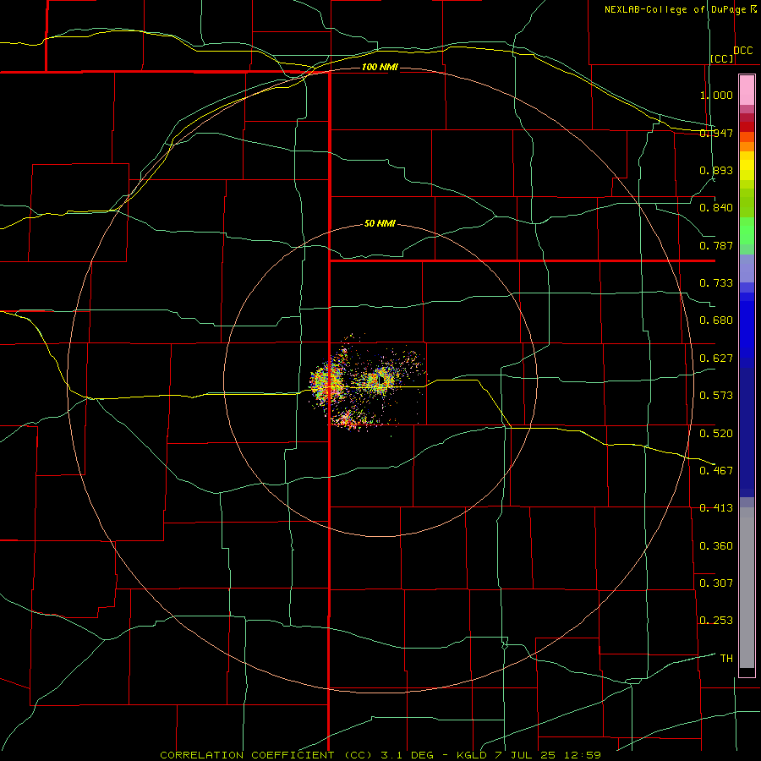Click the TH threshold label
This screenshot has height=761, width=761.
[x=726, y=659]
